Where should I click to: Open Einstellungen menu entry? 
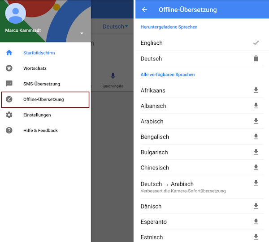[x=45, y=115]
